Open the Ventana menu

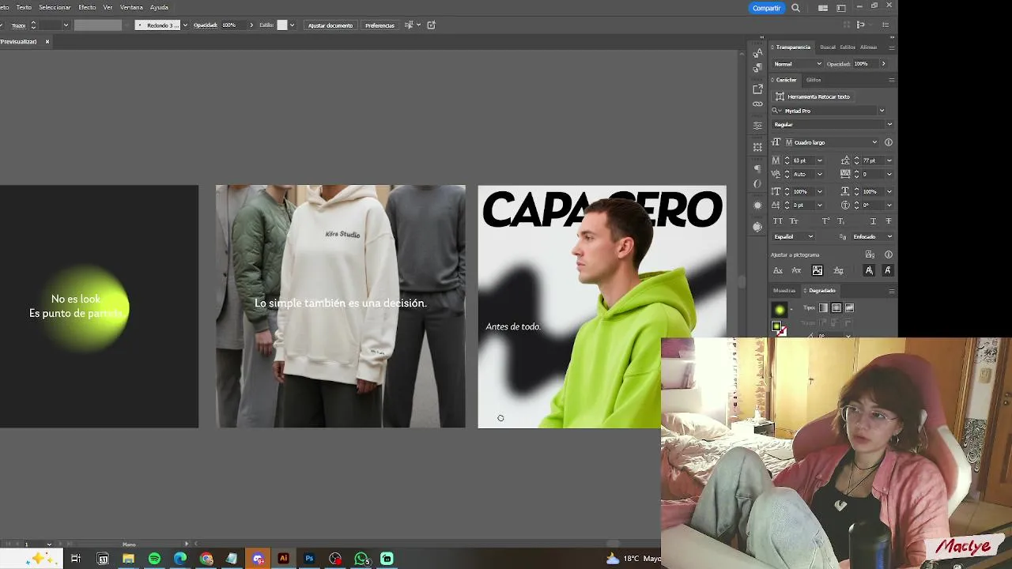tap(131, 7)
